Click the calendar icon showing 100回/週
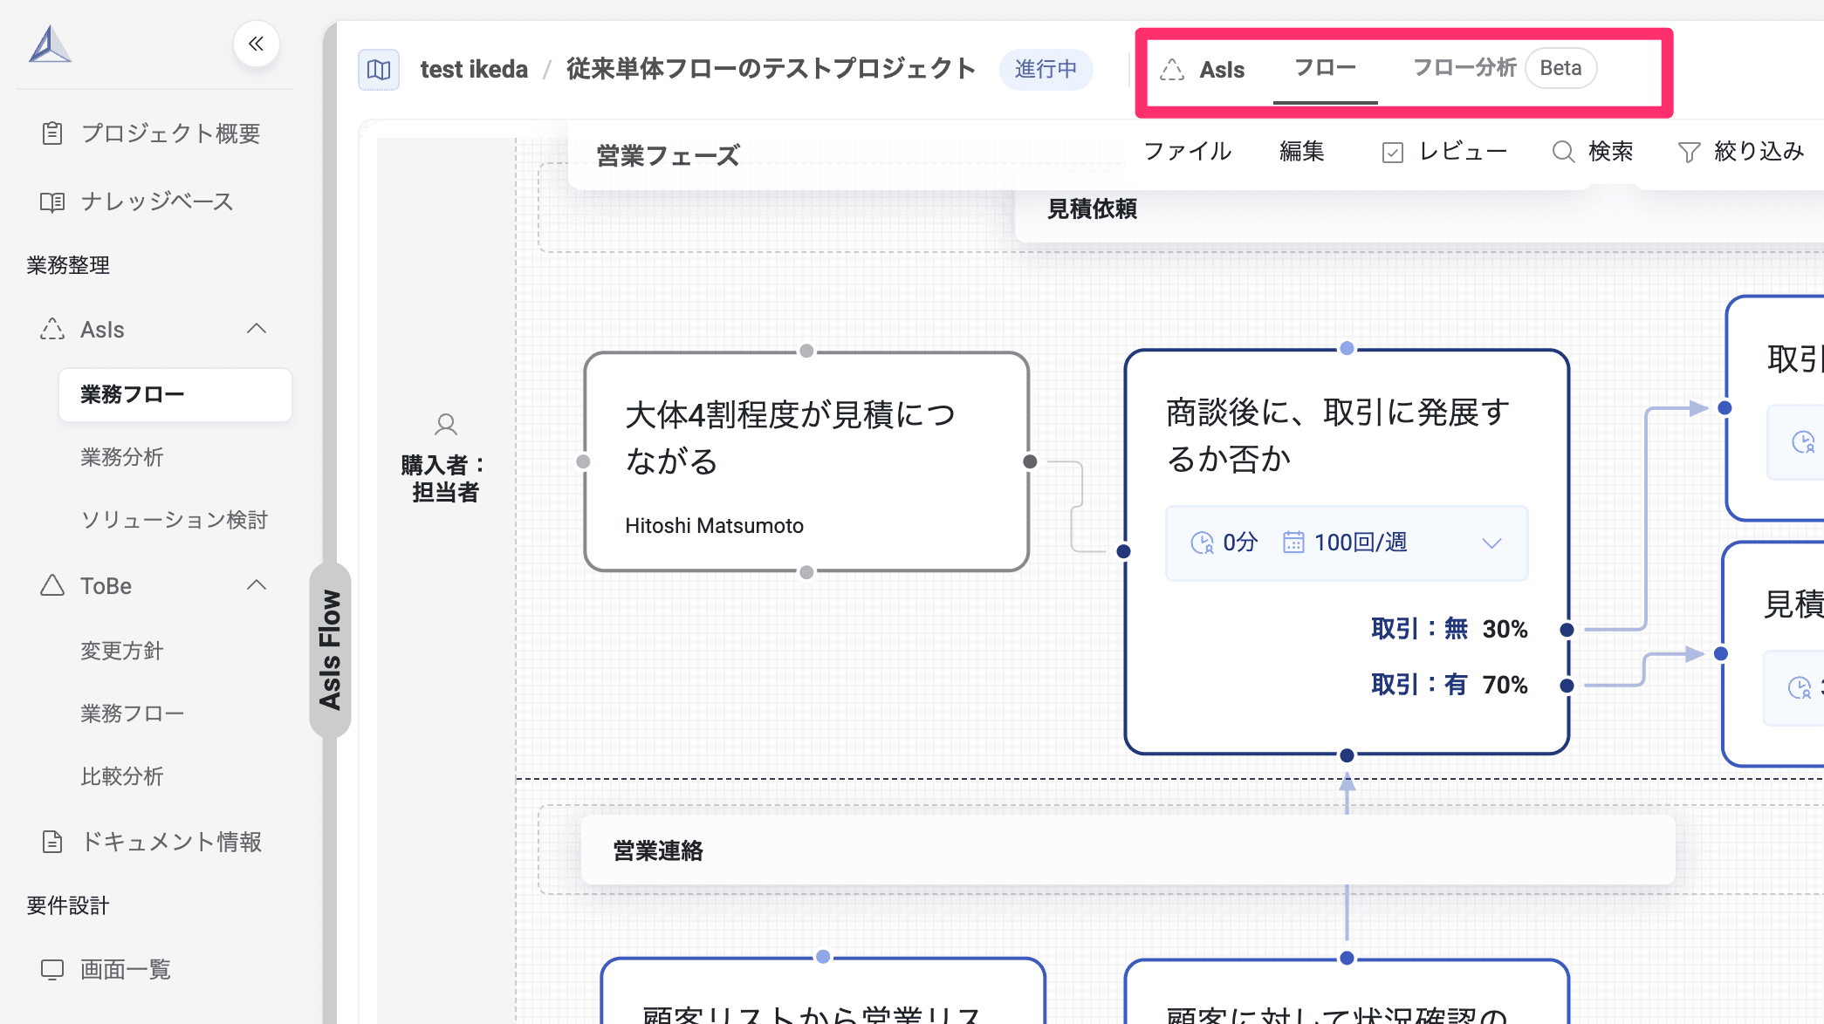This screenshot has width=1824, height=1024. tap(1294, 542)
